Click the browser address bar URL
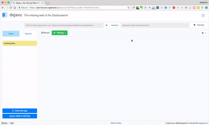The height and width of the screenshot is (125, 209). (x=64, y=8)
